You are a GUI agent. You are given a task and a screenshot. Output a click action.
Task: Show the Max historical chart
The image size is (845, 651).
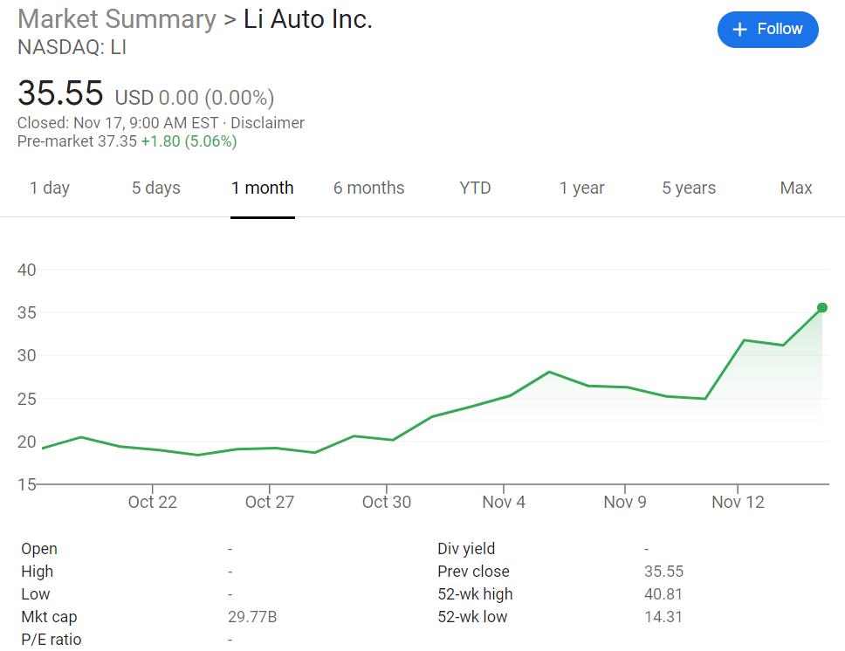point(795,188)
